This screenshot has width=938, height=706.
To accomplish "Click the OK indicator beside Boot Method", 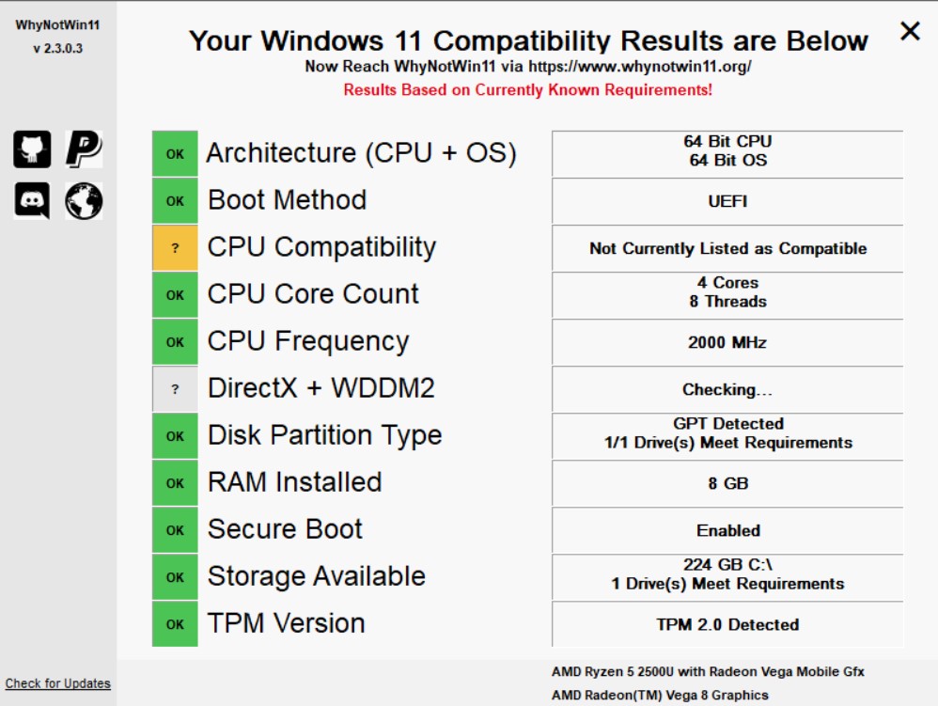I will tap(175, 201).
